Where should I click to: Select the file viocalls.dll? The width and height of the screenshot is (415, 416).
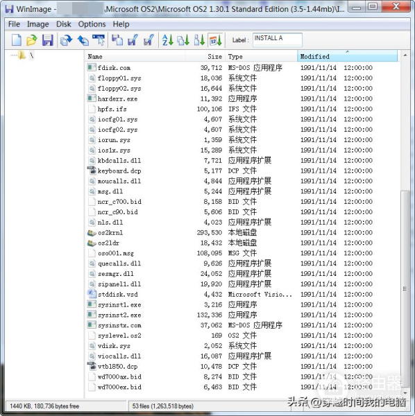[x=119, y=356]
